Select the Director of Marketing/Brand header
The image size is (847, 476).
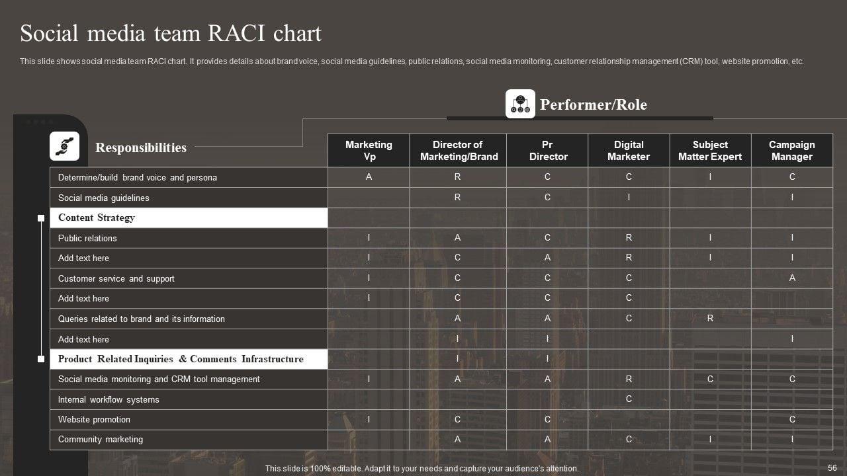[457, 151]
